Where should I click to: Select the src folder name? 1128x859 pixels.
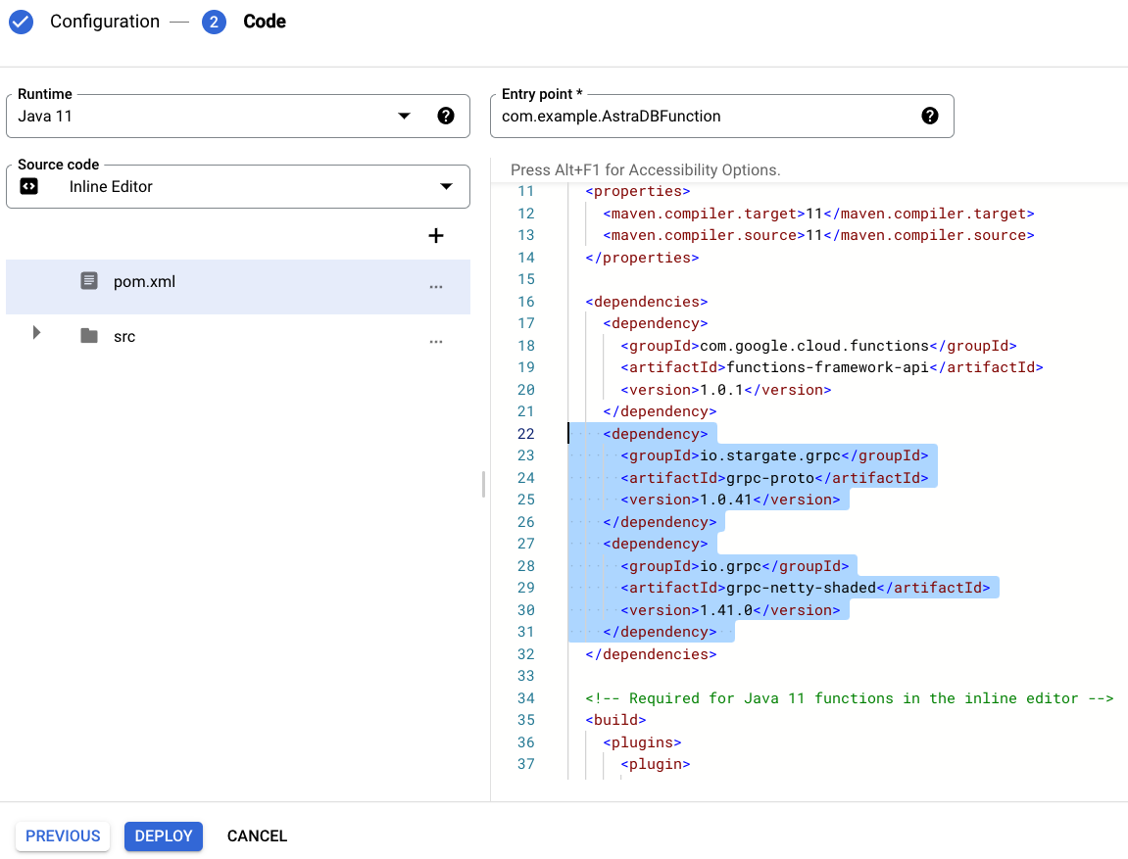124,336
